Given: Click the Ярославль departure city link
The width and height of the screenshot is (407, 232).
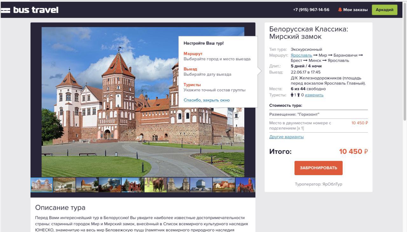Looking at the screenshot, I should tap(301, 55).
